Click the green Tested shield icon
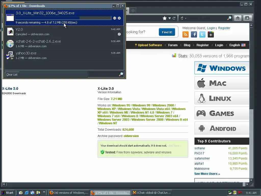Viewport: 261px width, 196px height. [102, 152]
